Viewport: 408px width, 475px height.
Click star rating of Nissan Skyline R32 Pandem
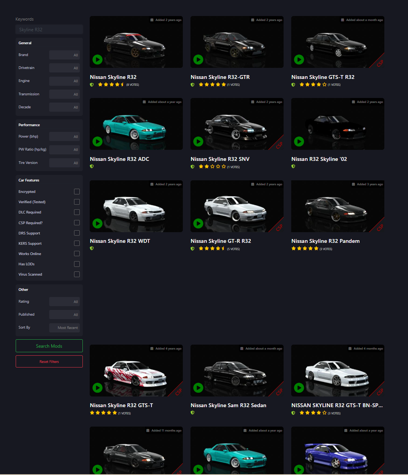tap(305, 249)
